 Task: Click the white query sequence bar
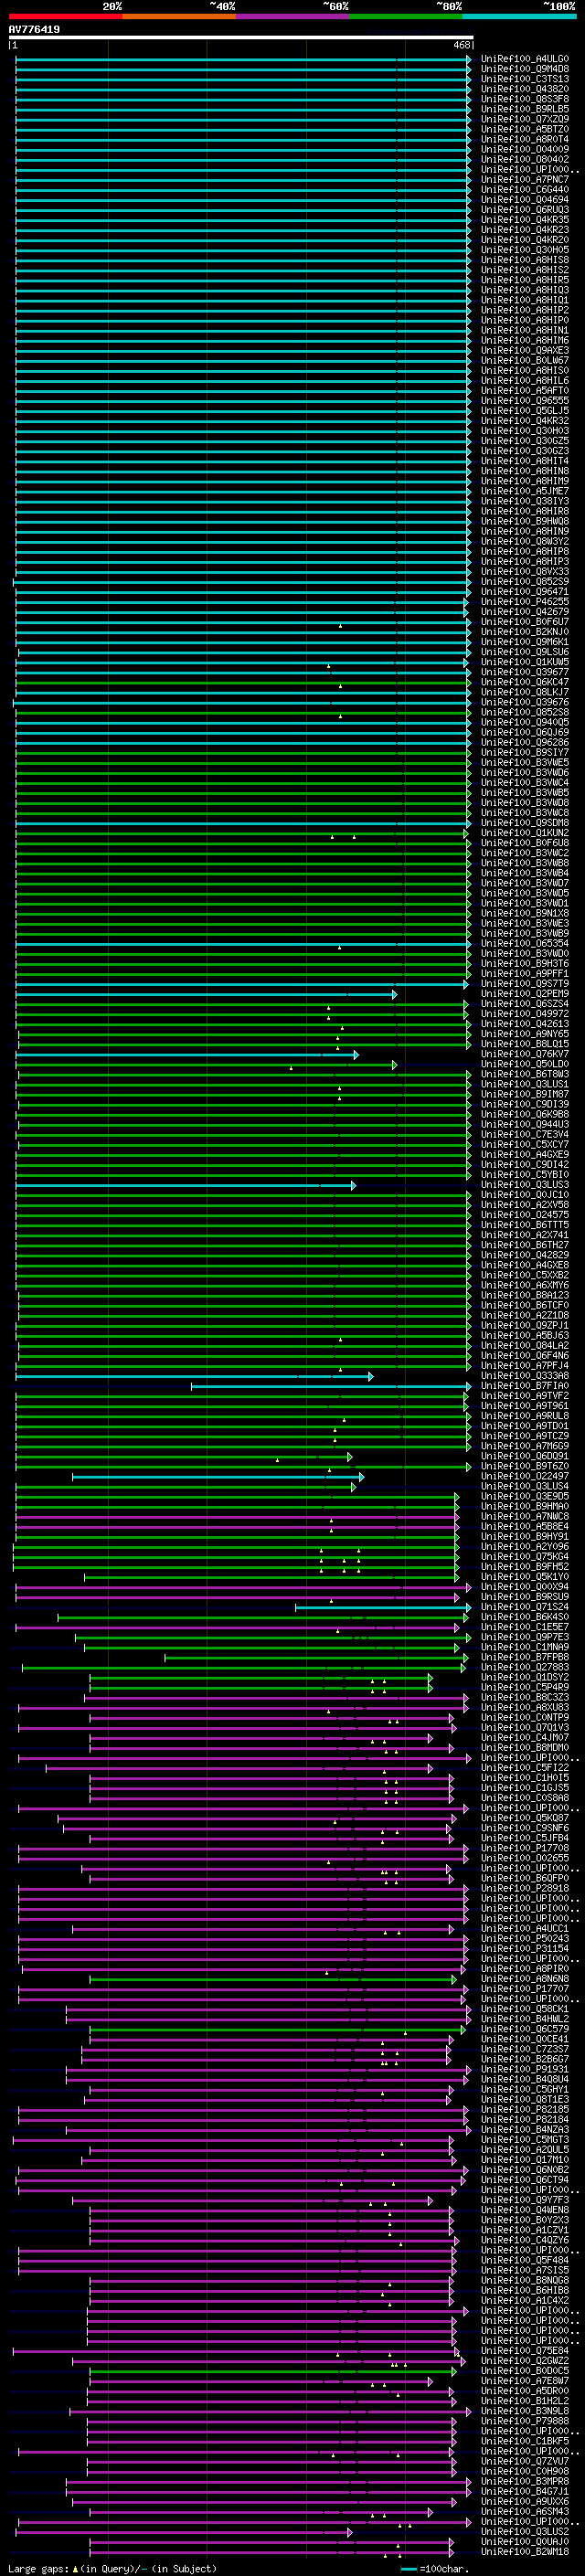click(241, 38)
